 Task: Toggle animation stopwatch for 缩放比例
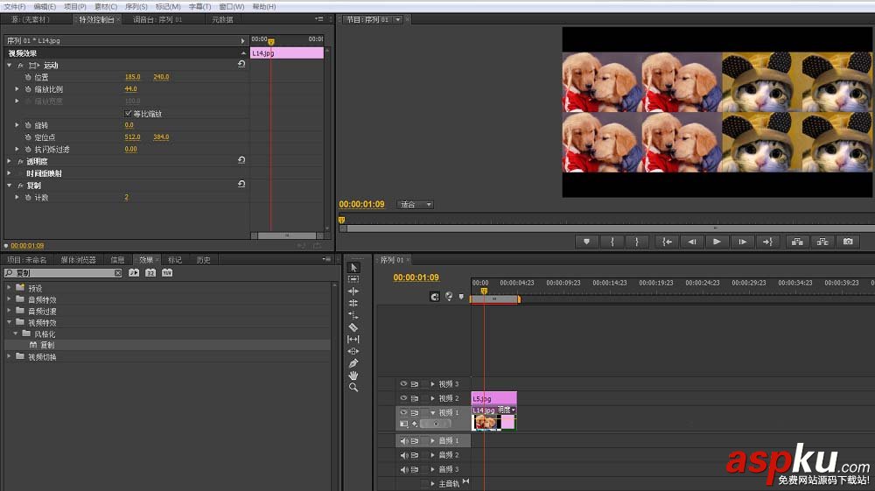(28, 89)
